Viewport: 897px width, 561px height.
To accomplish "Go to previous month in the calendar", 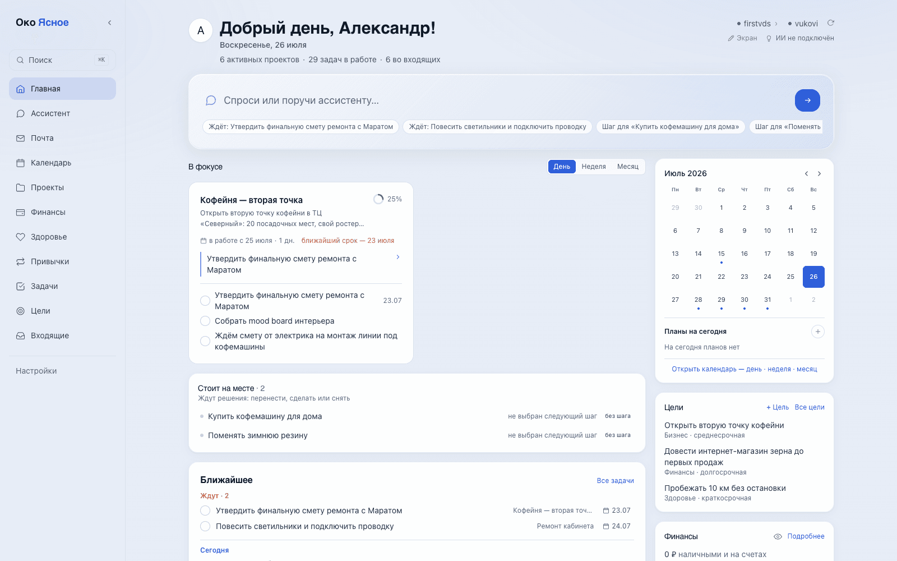I will pyautogui.click(x=806, y=174).
